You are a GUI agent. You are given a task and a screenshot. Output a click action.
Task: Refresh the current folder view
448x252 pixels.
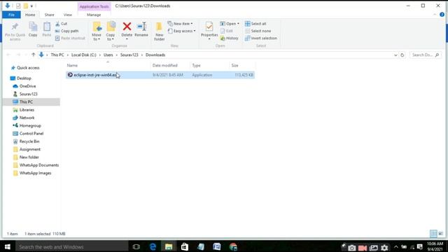pos(402,55)
